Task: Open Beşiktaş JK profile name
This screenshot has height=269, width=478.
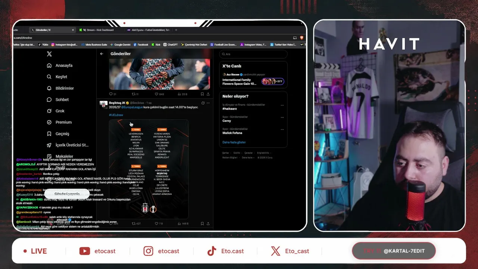Action: [x=117, y=103]
